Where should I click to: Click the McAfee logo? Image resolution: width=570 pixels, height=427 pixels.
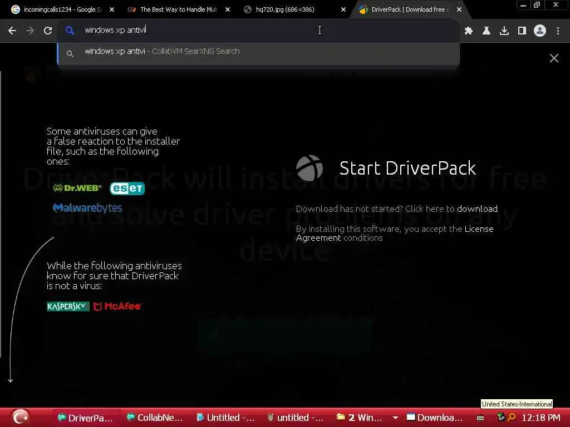(x=117, y=306)
